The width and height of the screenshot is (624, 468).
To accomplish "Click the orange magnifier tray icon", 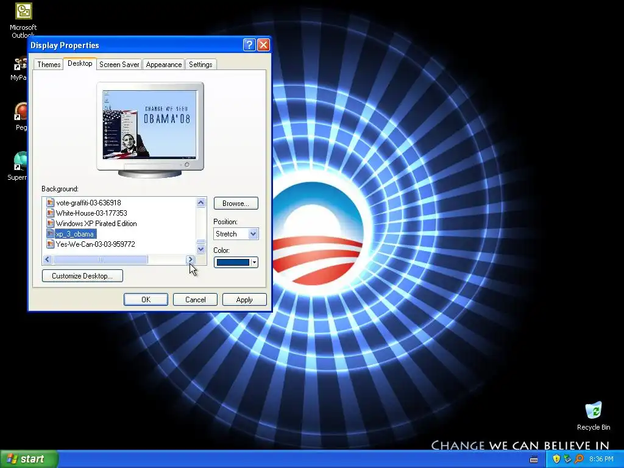I will coord(579,459).
